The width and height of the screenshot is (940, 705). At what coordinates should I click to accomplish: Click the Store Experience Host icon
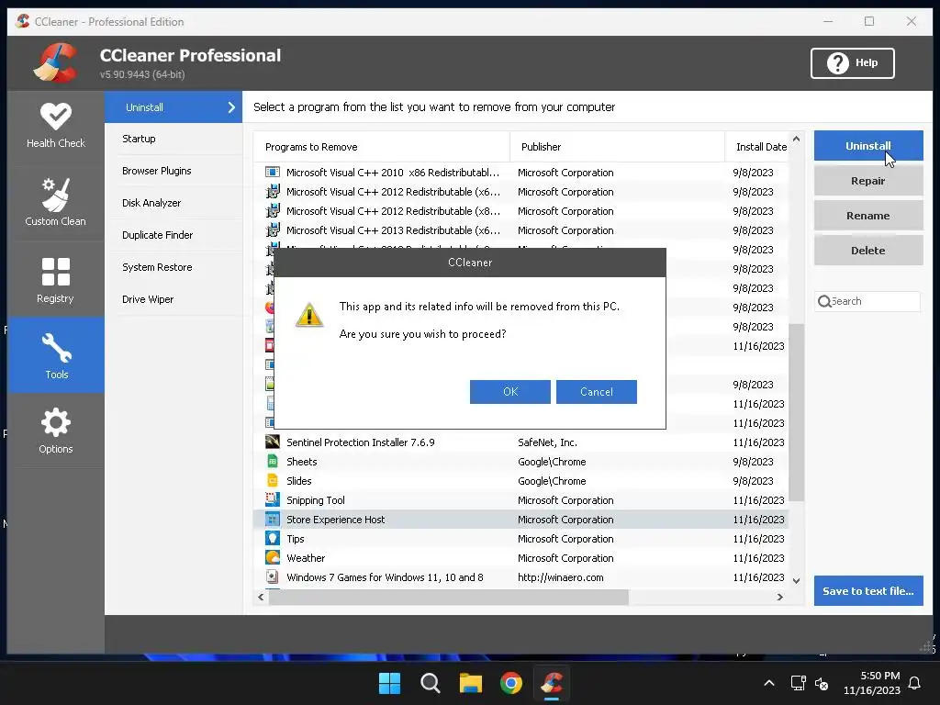272,520
